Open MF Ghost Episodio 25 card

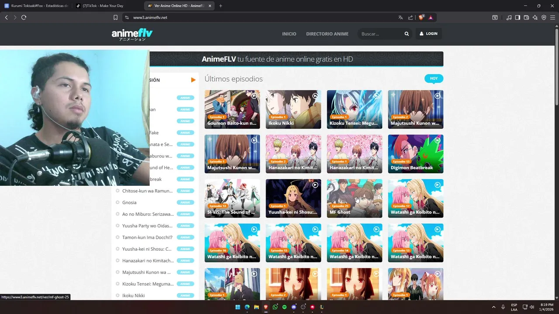pos(354,198)
